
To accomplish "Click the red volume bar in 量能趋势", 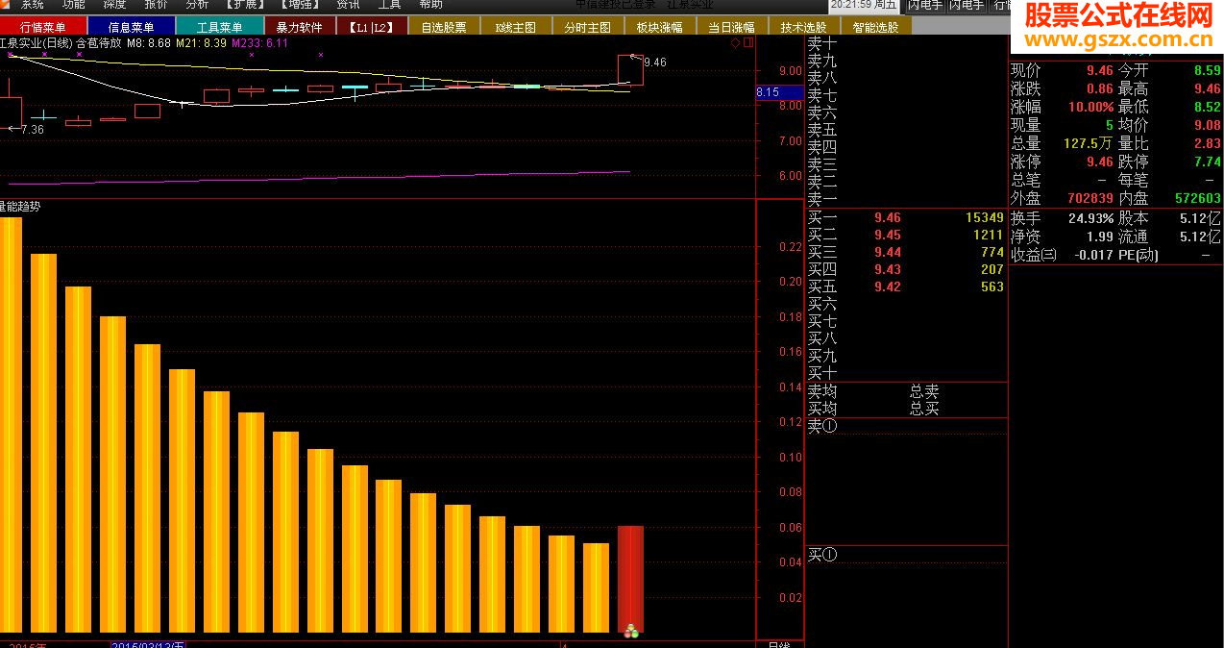I will click(x=630, y=579).
